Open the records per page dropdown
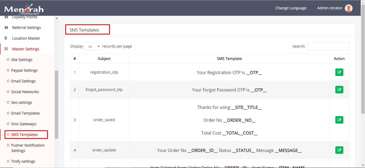365x168 pixels. pyautogui.click(x=93, y=46)
